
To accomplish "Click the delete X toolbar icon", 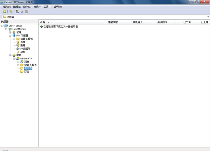I will tap(22, 12).
